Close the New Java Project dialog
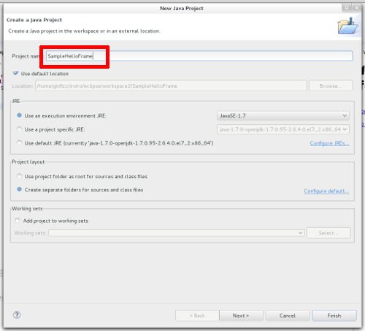 click(357, 8)
